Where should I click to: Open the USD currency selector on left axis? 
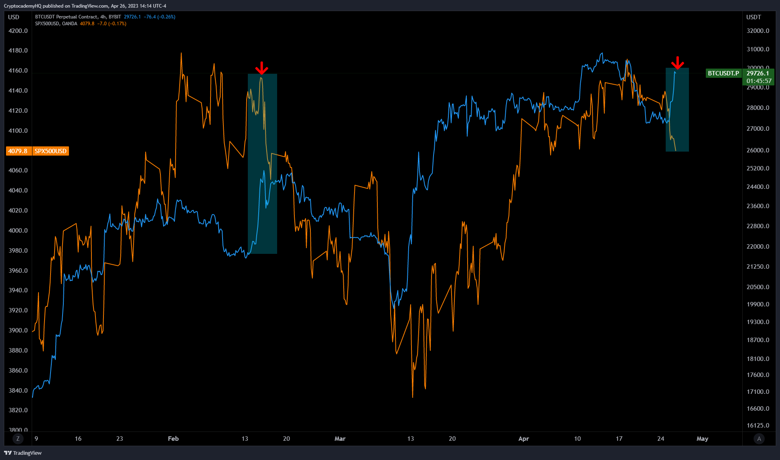coord(14,17)
